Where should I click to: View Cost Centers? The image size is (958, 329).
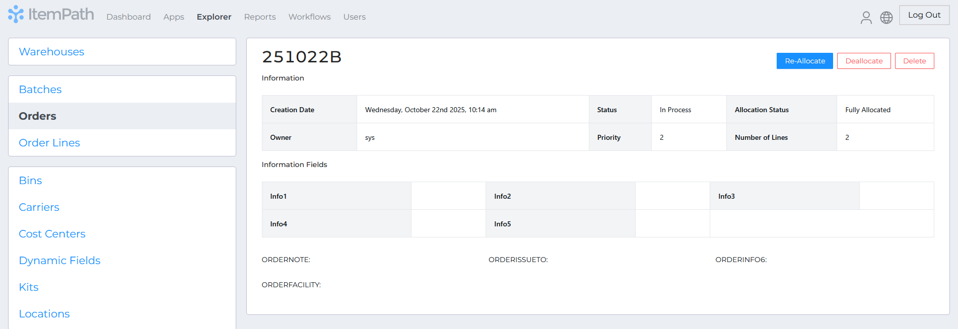52,234
